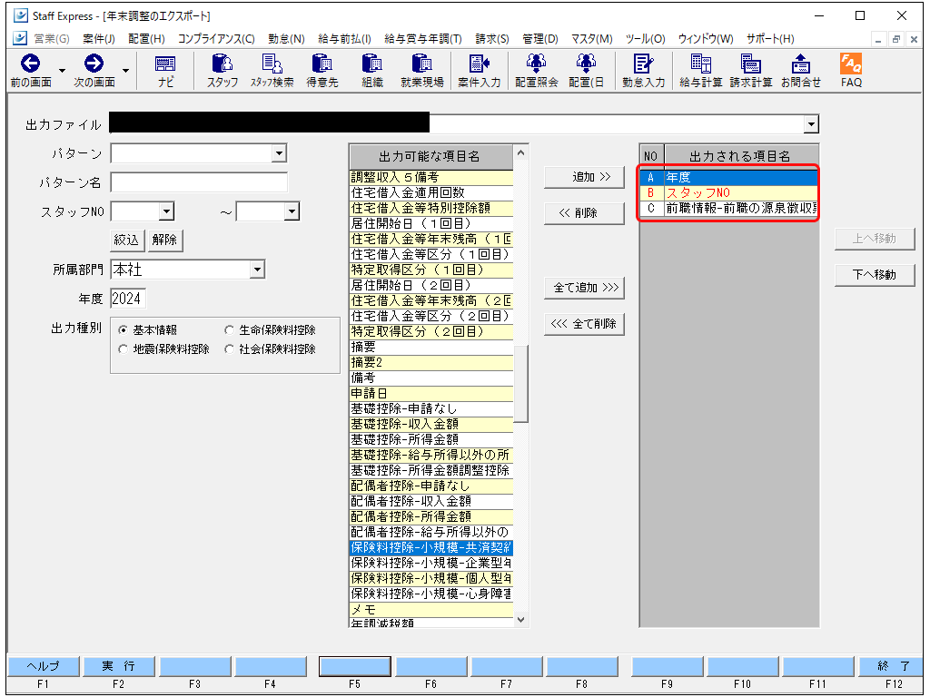Open the スタッフ検索 toolbar icon

(272, 64)
